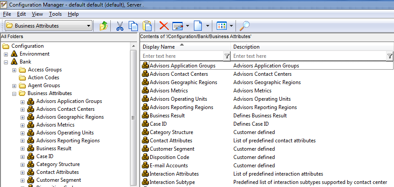This screenshot has width=394, height=187.
Task: Click the E-mail Accounts icon in contents list
Action: pyautogui.click(x=145, y=166)
